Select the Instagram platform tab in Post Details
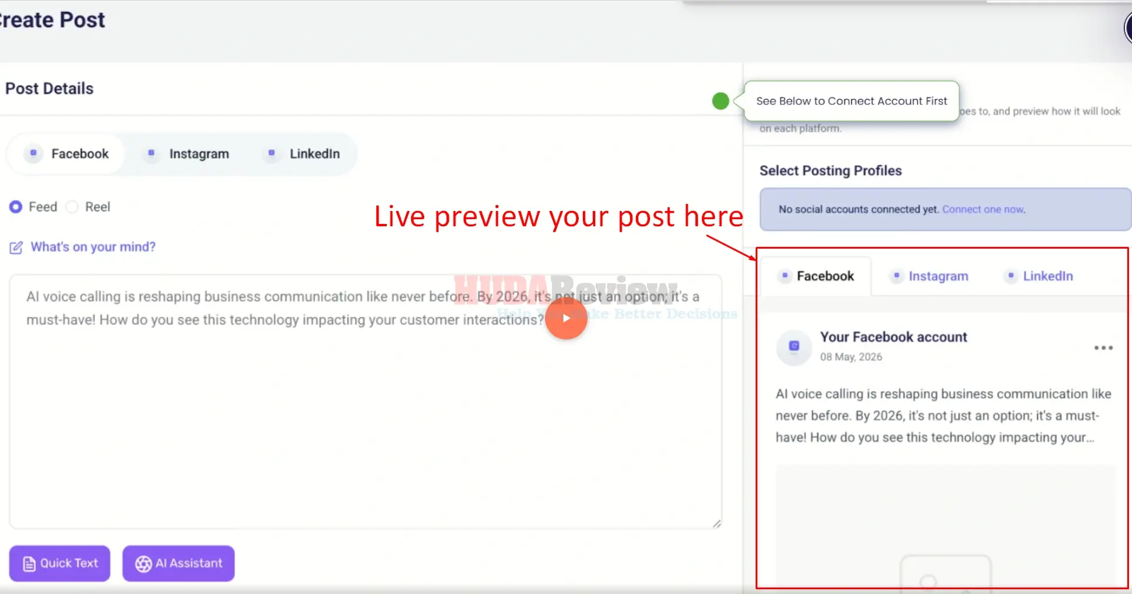Image resolution: width=1132 pixels, height=594 pixels. tap(187, 154)
